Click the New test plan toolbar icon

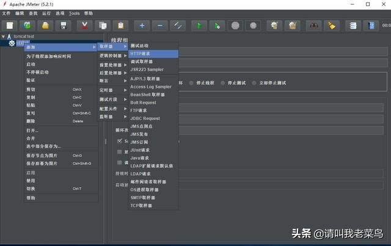pos(10,26)
